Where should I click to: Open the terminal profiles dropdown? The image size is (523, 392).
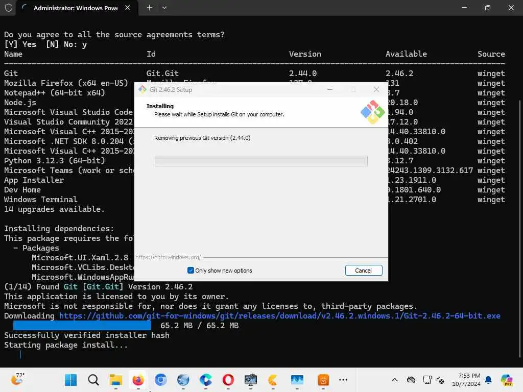point(164,8)
